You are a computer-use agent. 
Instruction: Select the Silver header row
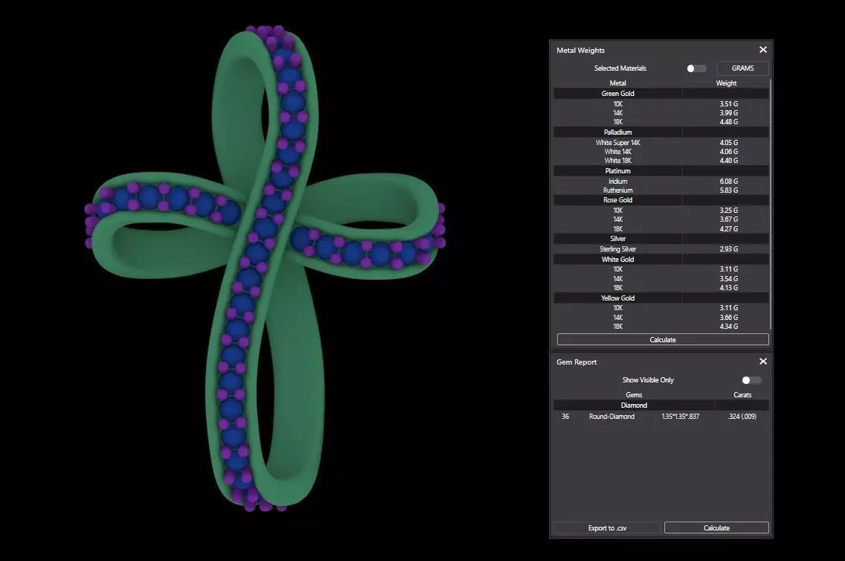tap(661, 239)
